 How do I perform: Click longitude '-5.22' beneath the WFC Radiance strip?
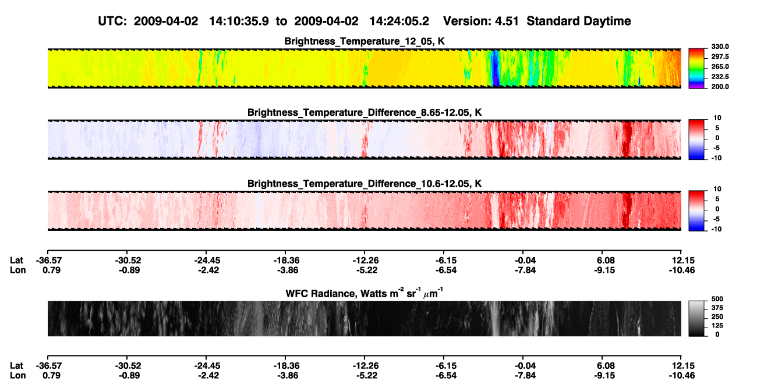tap(365, 376)
